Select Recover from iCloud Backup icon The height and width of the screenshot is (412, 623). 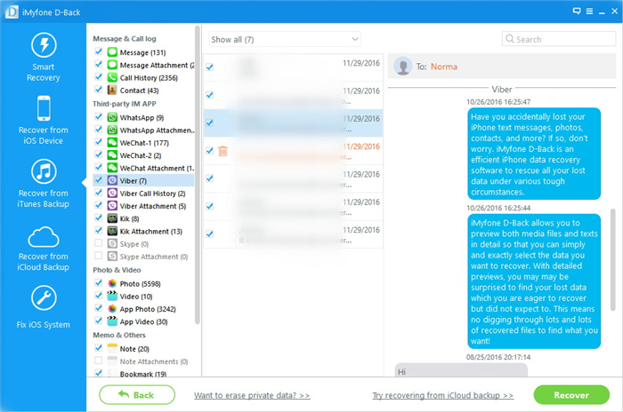(44, 237)
